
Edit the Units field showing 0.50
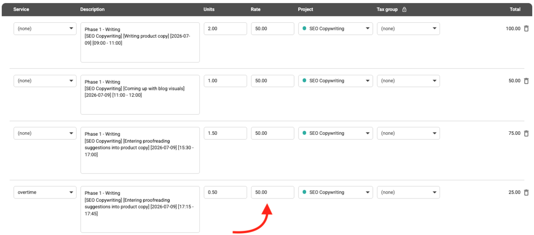226,192
